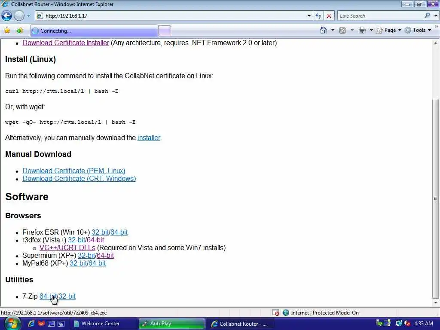The width and height of the screenshot is (440, 330).
Task: Click the Switch between windows icon
Action: click(61, 324)
